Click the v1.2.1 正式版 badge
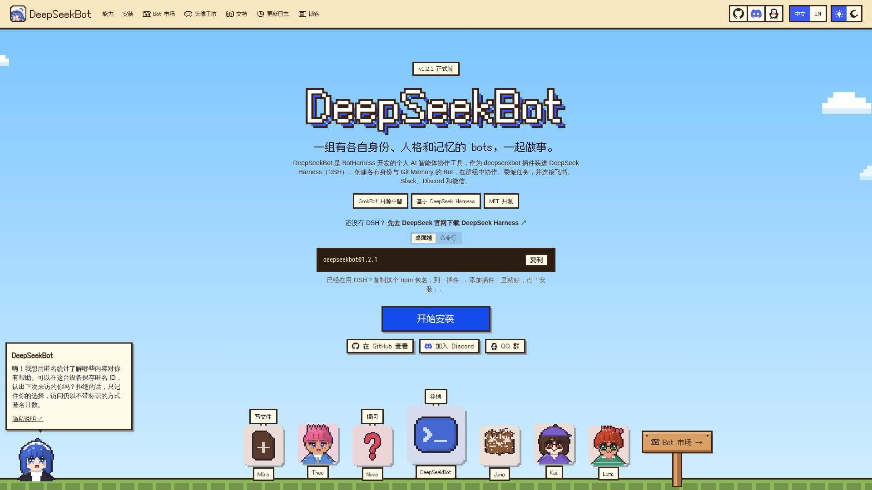This screenshot has width=872, height=490. [x=436, y=69]
